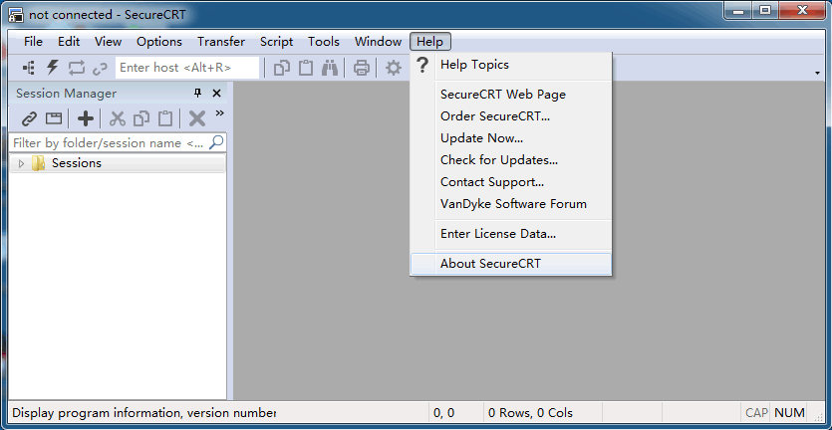Open the View menu
Image resolution: width=832 pixels, height=430 pixels.
pyautogui.click(x=109, y=42)
